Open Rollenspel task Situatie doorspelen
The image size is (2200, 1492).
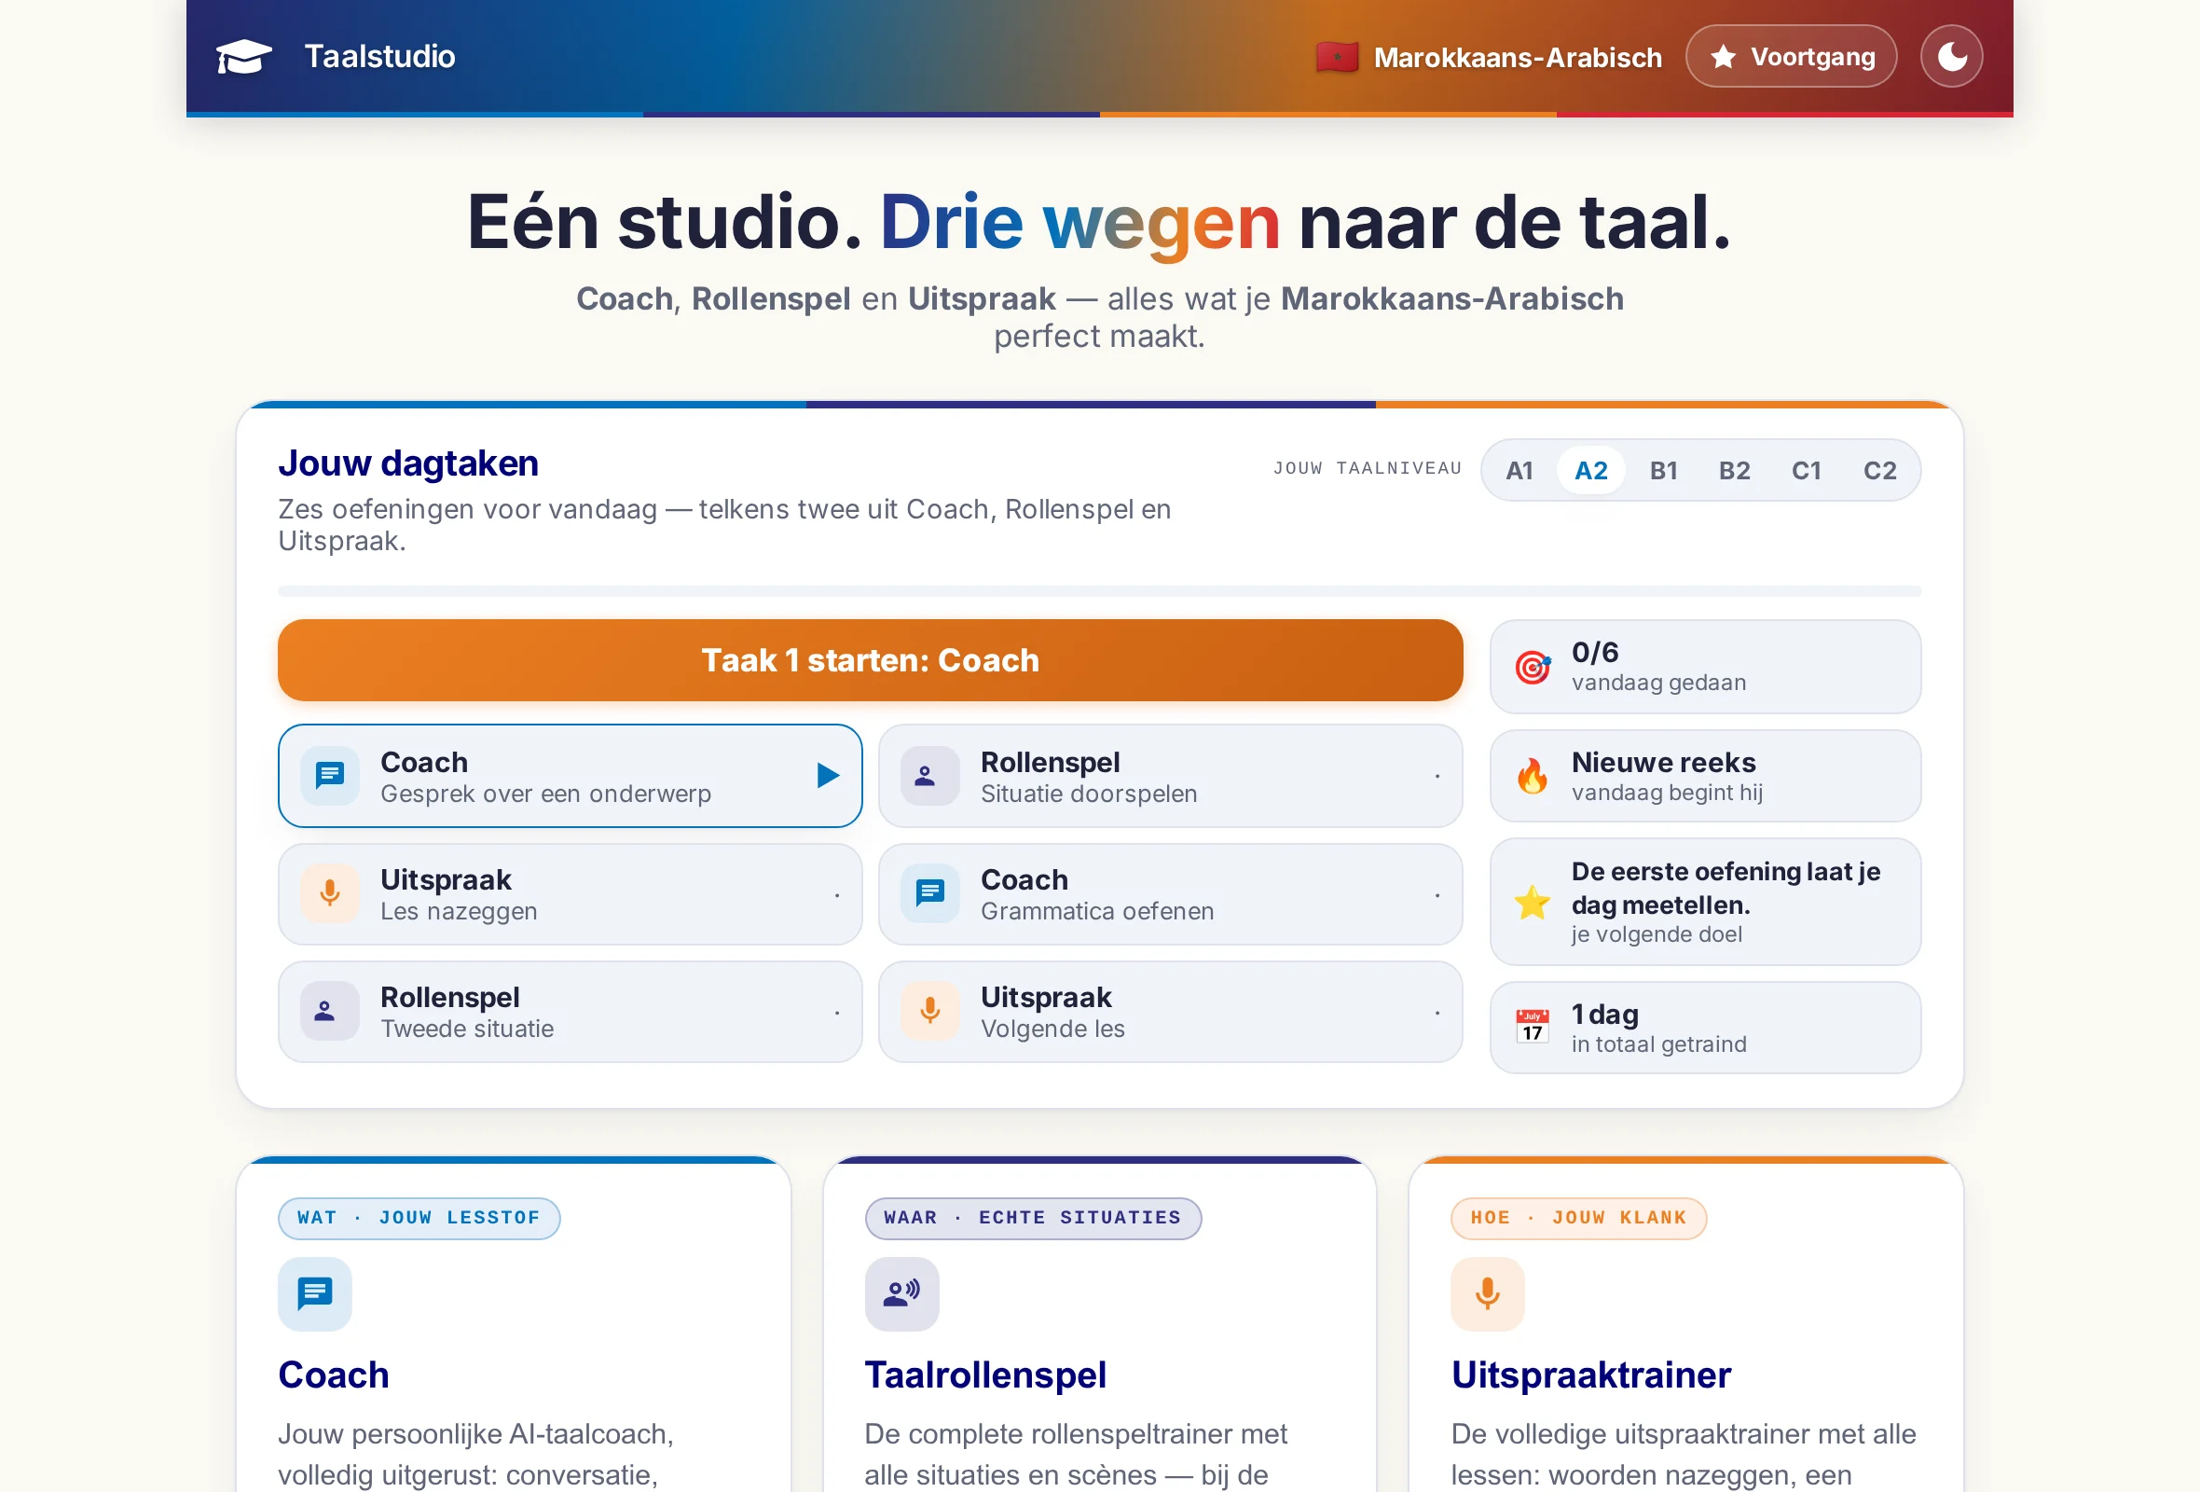pyautogui.click(x=1170, y=776)
